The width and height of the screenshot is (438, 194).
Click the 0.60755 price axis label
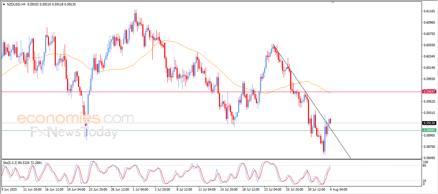[429, 34]
